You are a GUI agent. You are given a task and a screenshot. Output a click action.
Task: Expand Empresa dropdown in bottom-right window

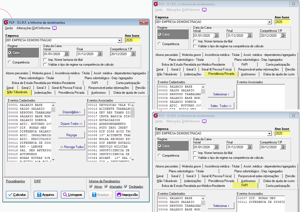click(269, 134)
